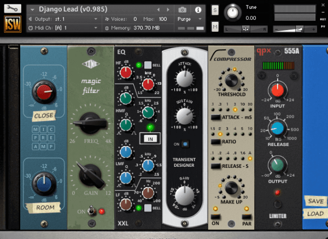Viewport: 328px width, 239px height.
Task: Open the Purge dropdown menu
Action: 190,19
